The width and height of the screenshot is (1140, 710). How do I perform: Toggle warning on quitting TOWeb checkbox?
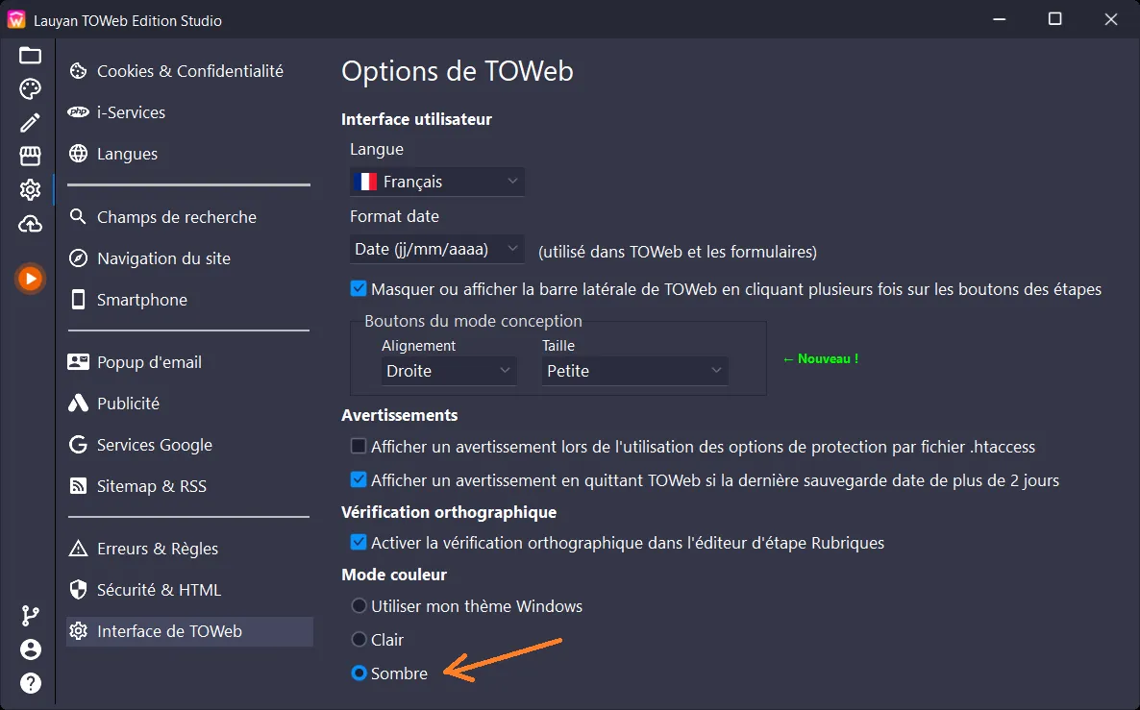359,479
